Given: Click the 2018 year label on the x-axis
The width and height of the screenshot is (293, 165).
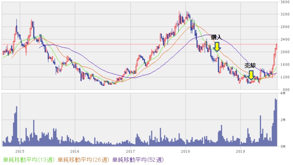Looking at the screenshot, I should tap(185, 151).
